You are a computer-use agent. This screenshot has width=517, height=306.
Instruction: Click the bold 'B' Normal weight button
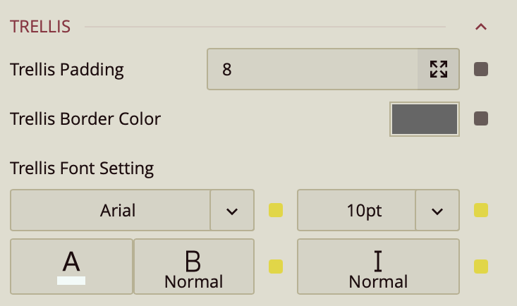193,267
